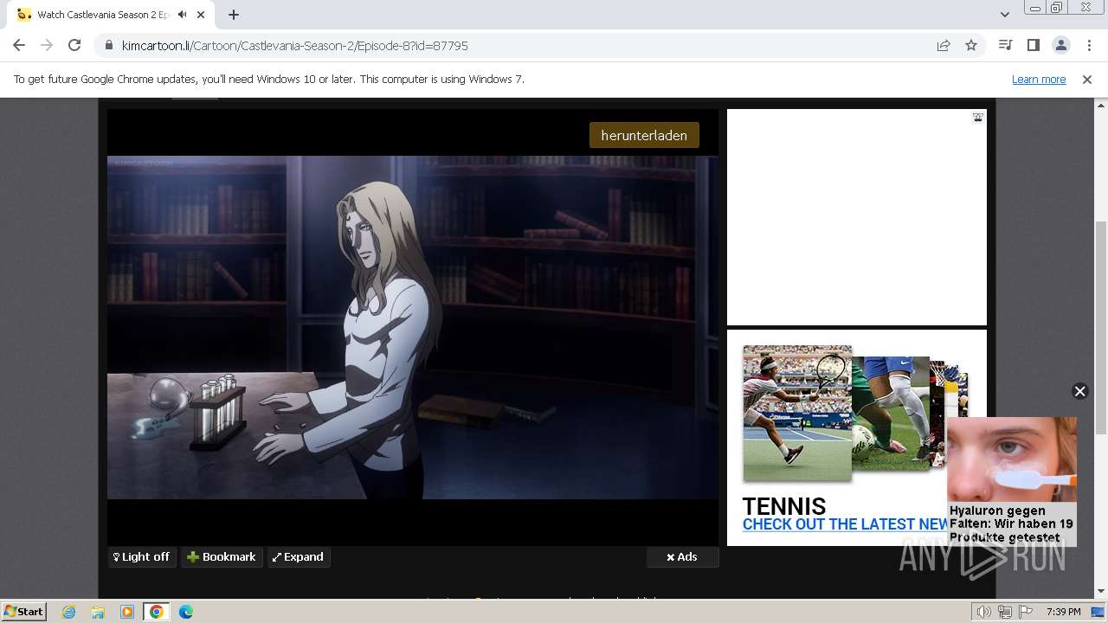Open Windows Media Player taskbar icon

[x=127, y=612]
